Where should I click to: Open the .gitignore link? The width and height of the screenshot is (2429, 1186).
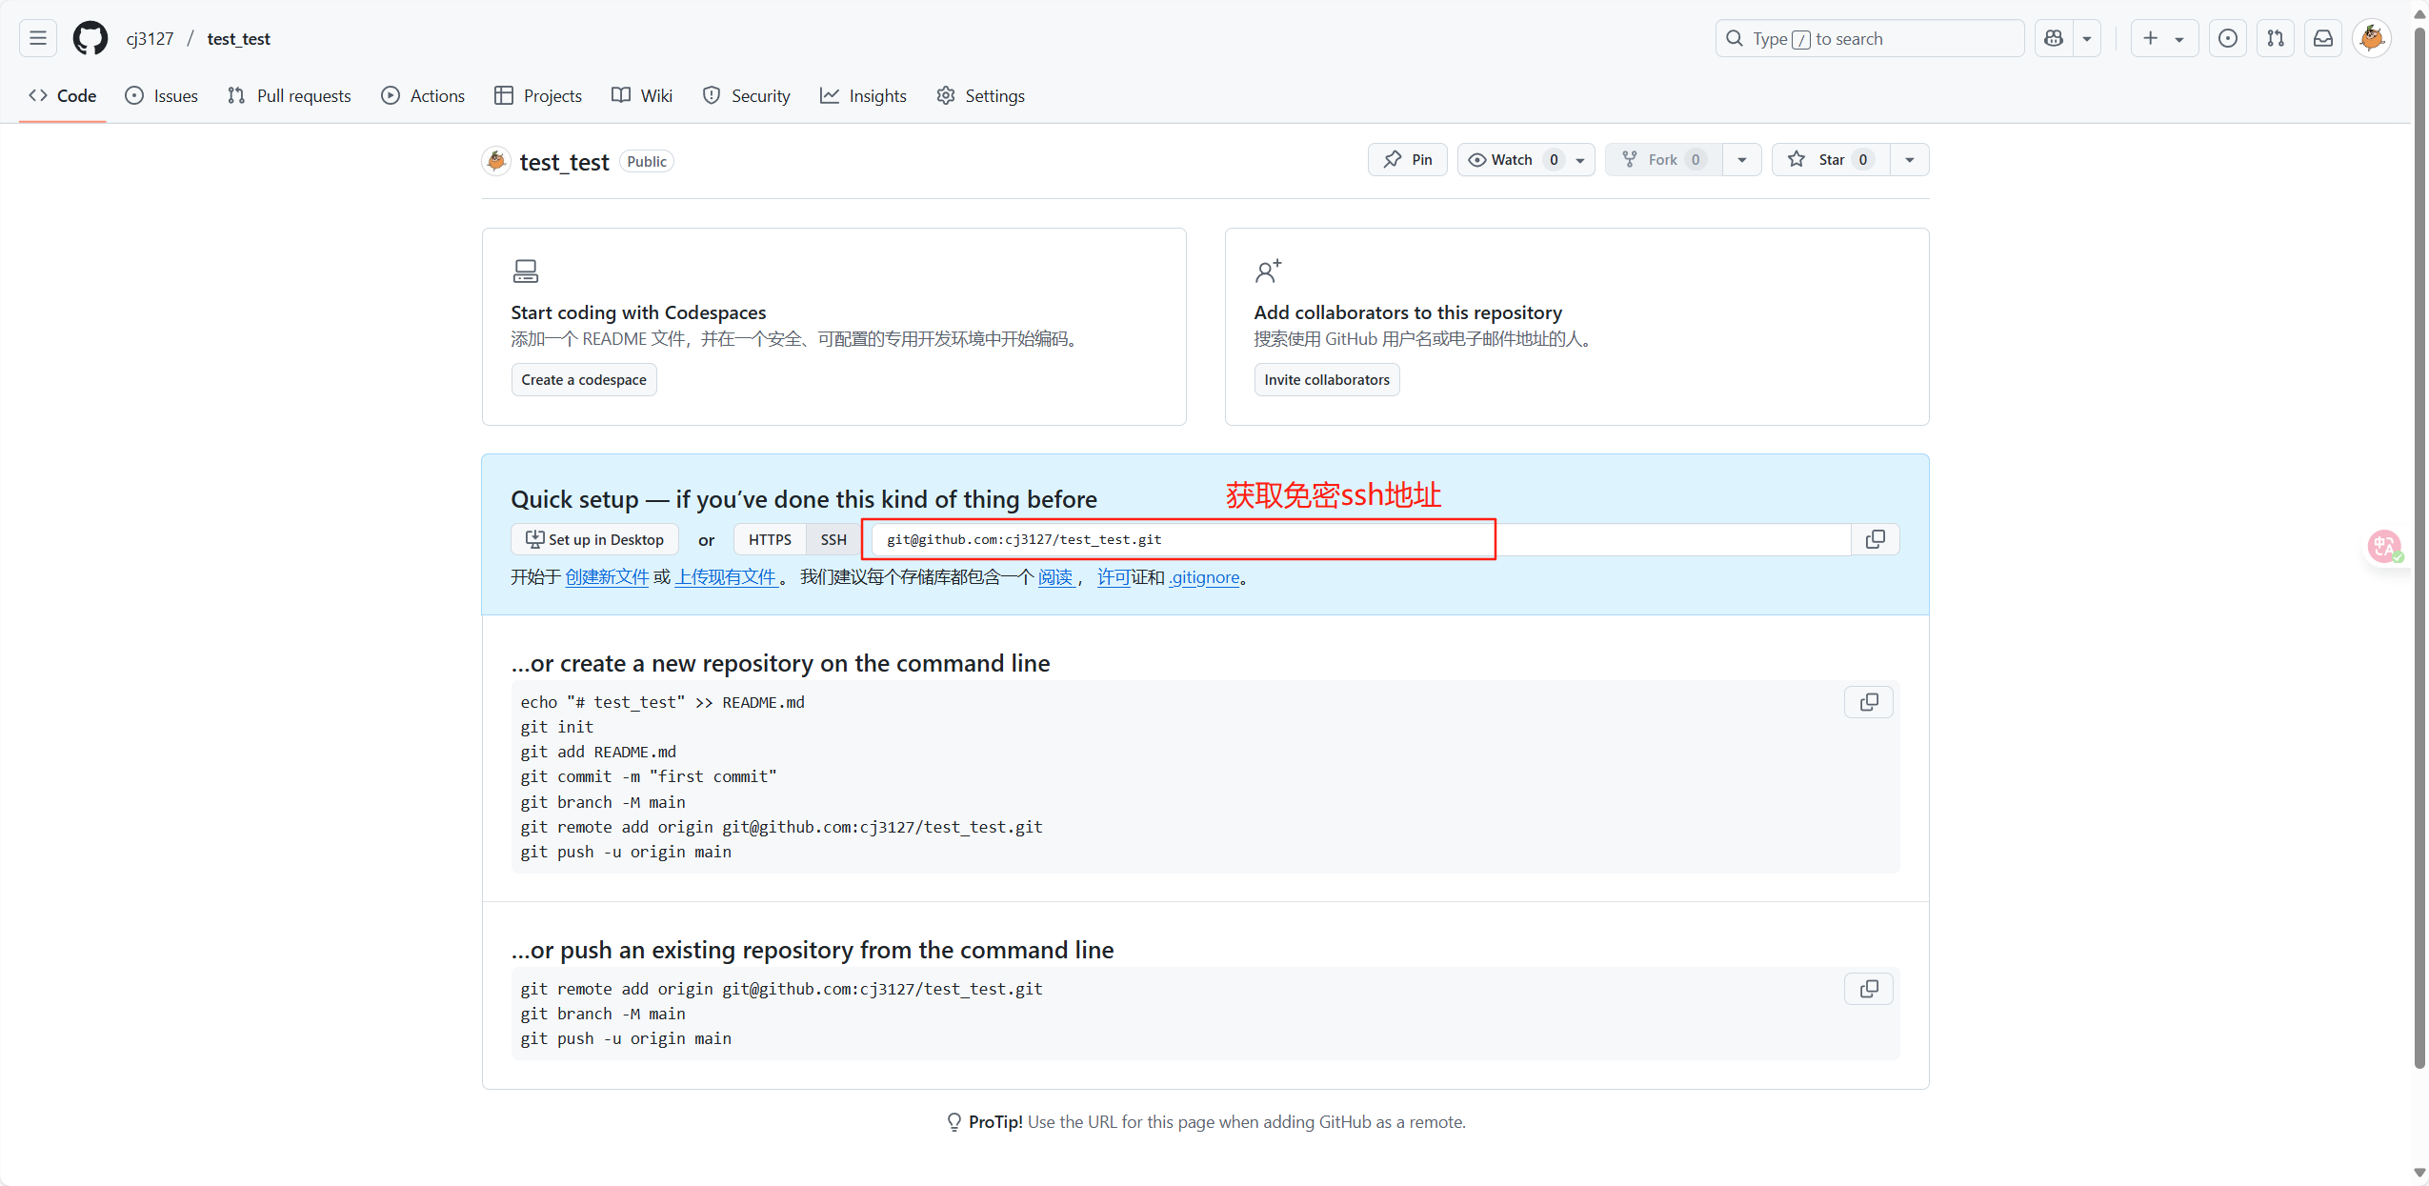tap(1205, 577)
